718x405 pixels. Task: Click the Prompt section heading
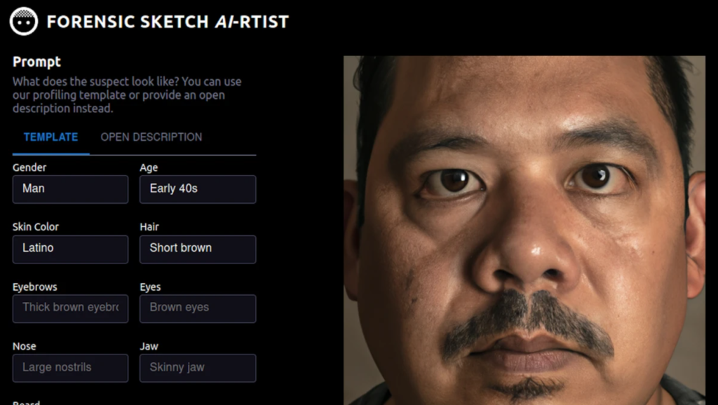coord(36,62)
